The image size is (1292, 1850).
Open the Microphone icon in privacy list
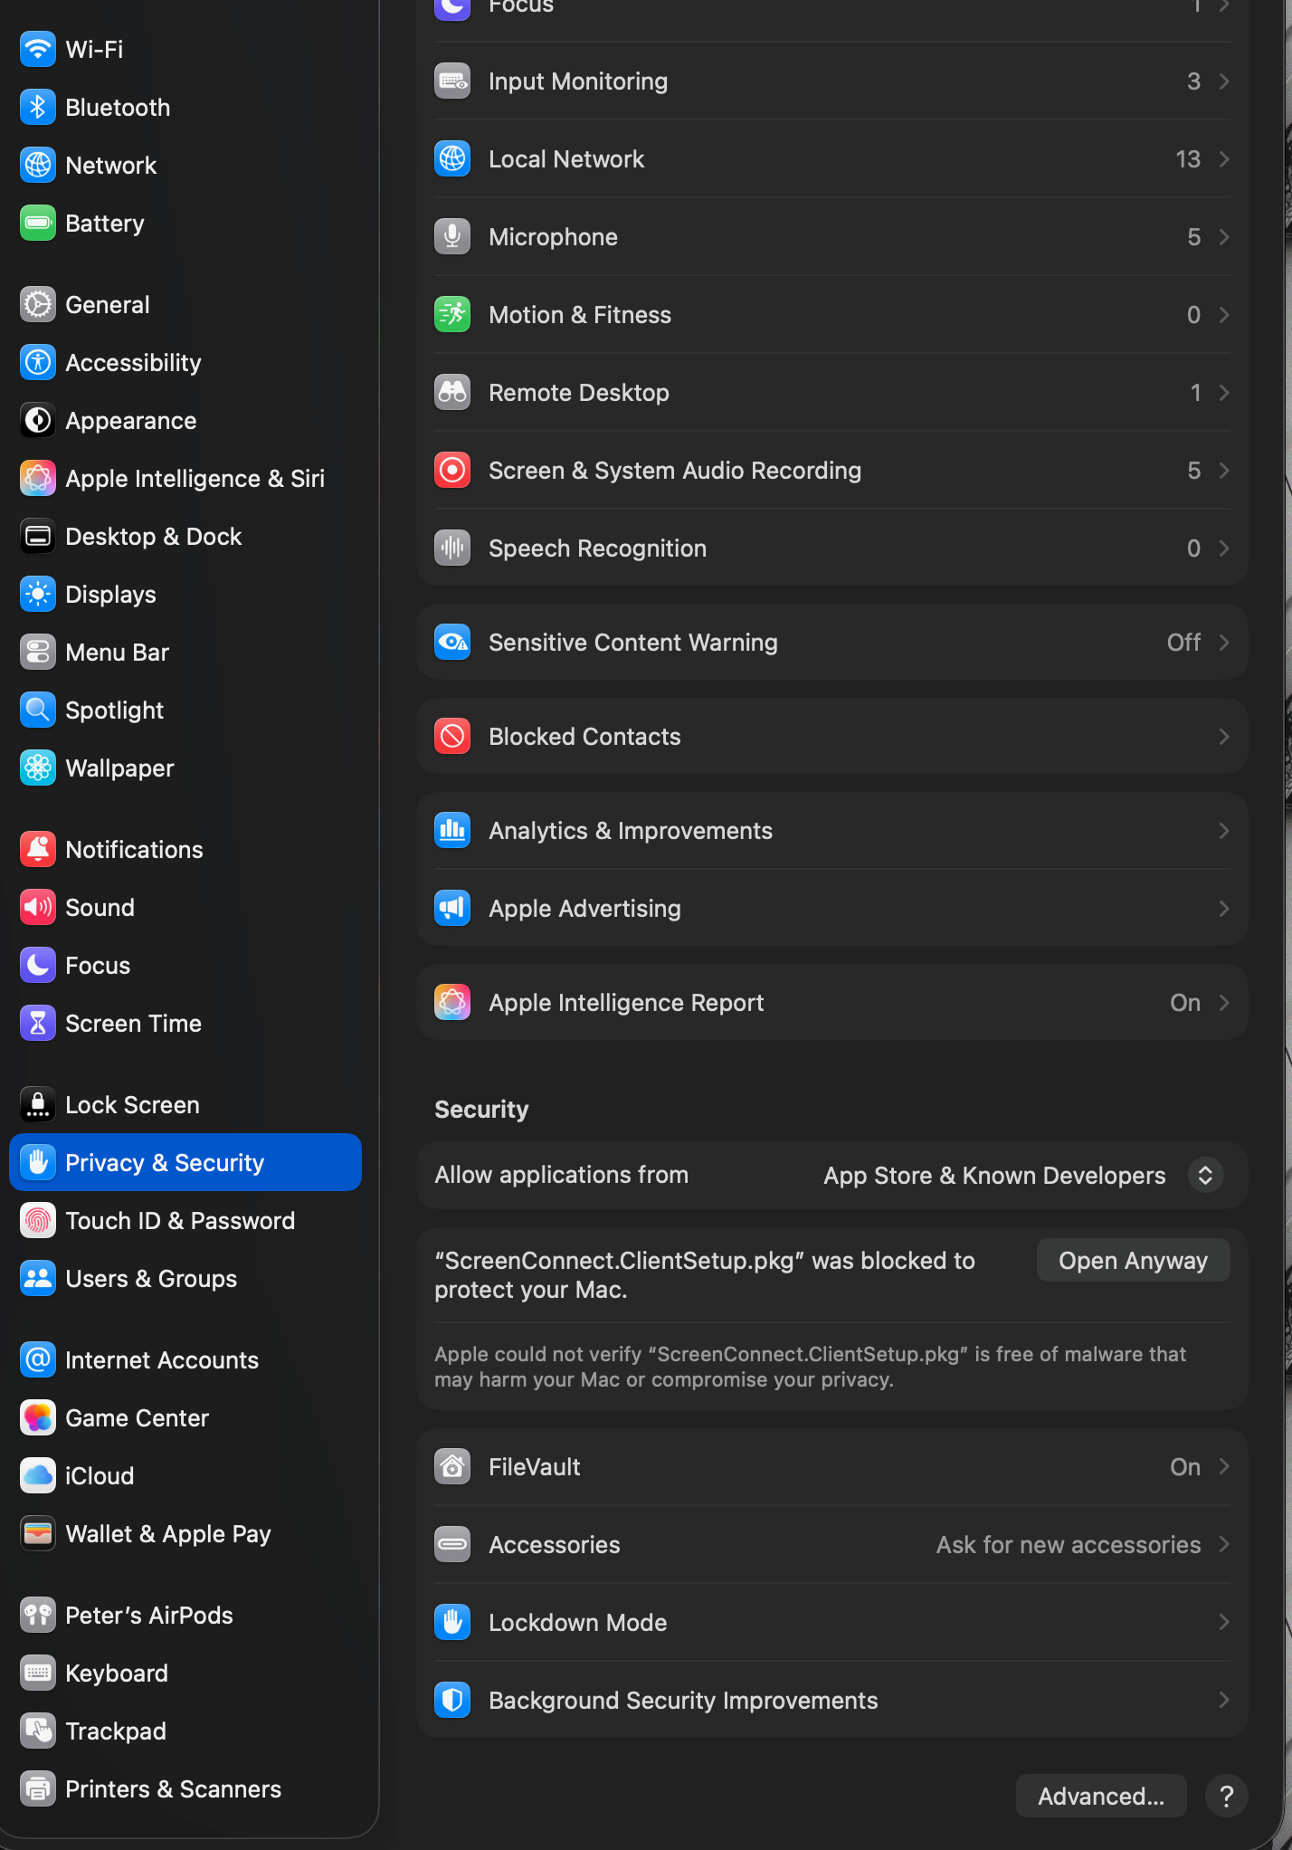452,237
